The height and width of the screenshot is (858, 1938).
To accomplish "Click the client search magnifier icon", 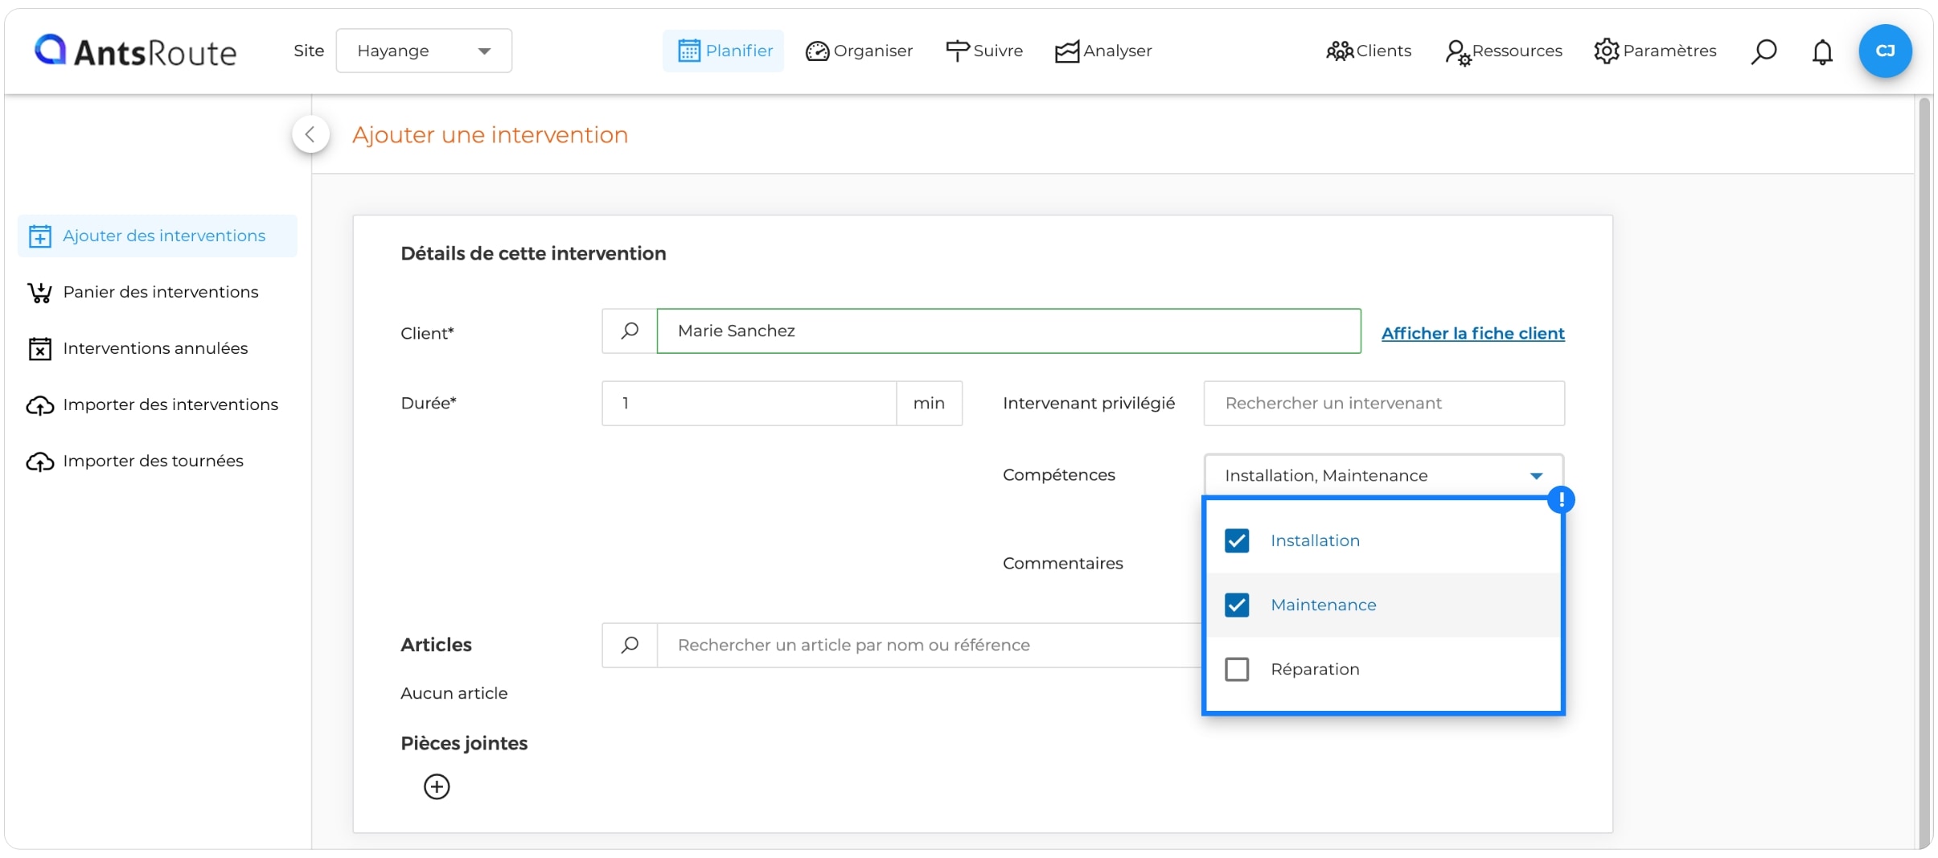I will (630, 330).
